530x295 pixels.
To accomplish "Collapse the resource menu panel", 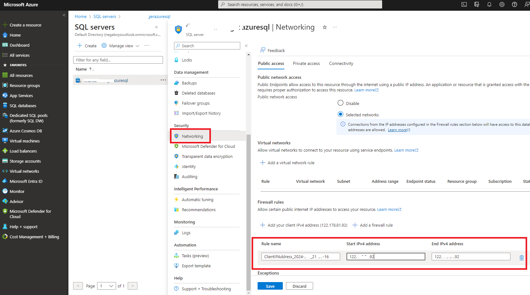I will [246, 46].
